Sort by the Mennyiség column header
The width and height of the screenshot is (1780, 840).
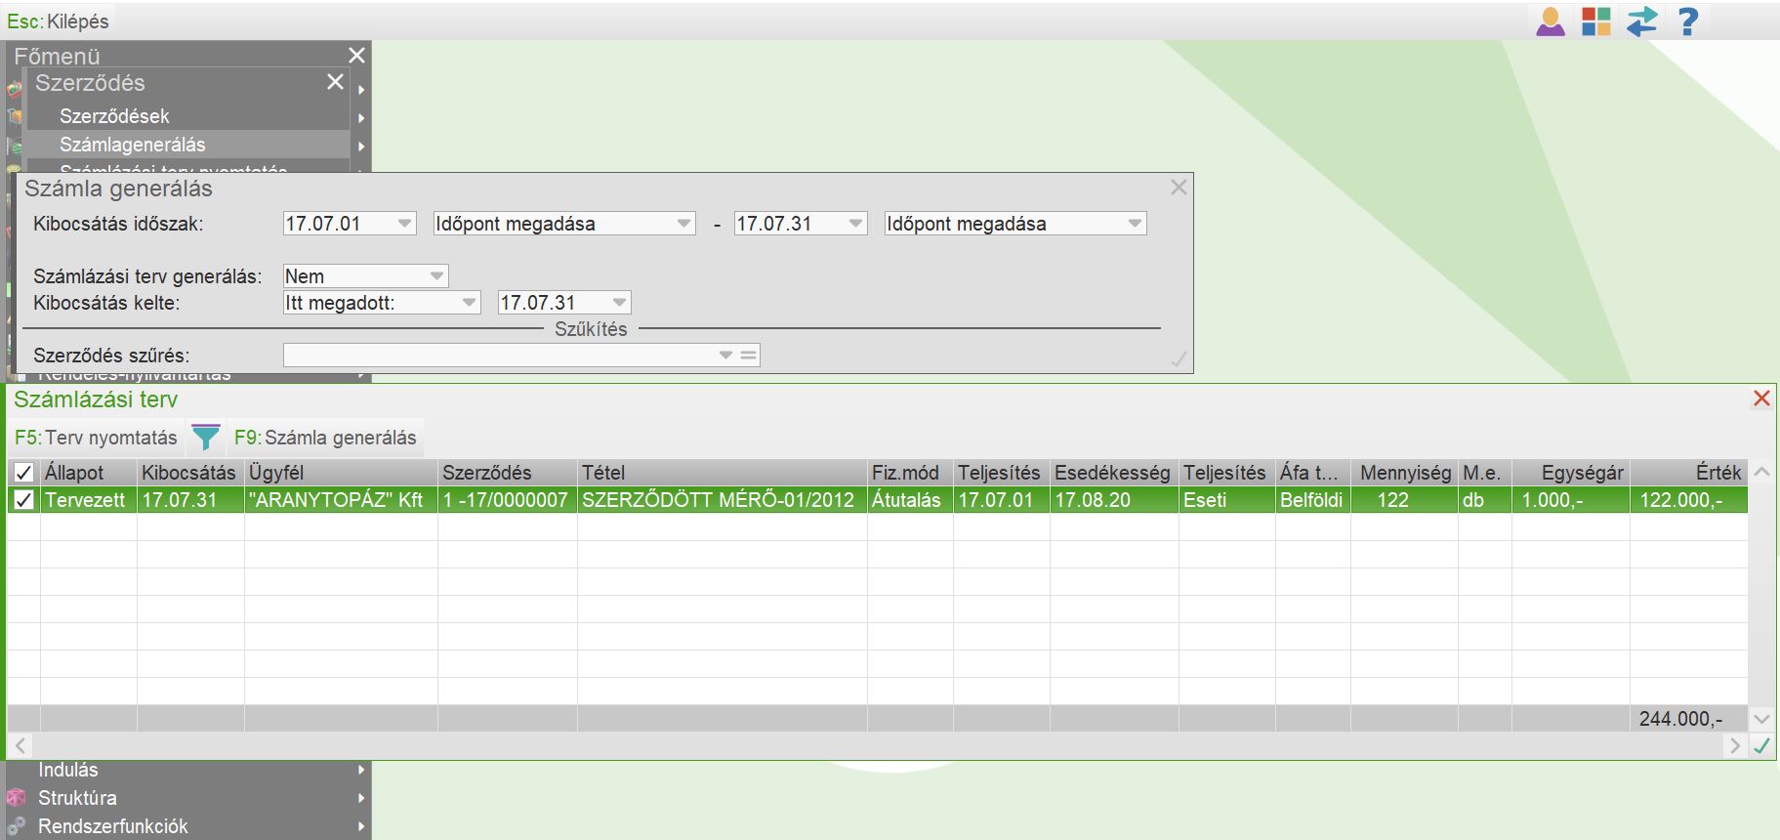pos(1404,473)
